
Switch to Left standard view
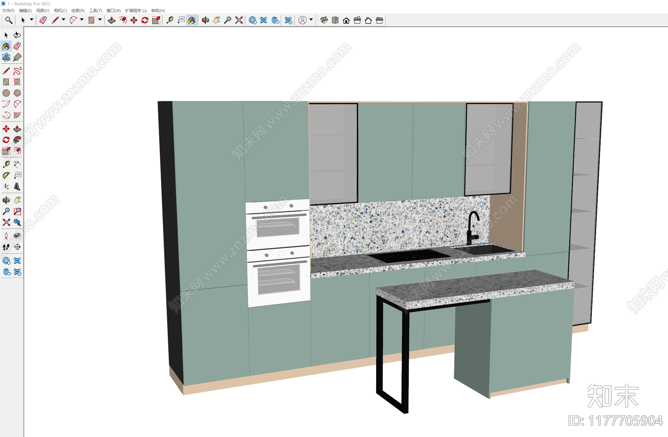(x=380, y=20)
